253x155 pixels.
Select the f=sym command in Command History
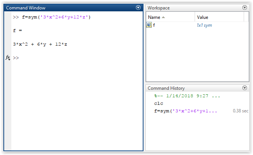click(185, 111)
